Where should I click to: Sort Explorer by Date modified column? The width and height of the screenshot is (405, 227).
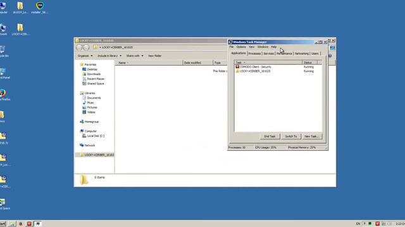198,63
